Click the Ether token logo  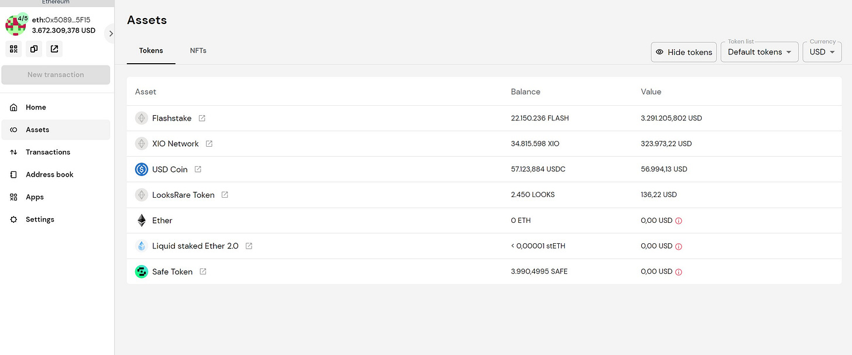[x=142, y=220]
